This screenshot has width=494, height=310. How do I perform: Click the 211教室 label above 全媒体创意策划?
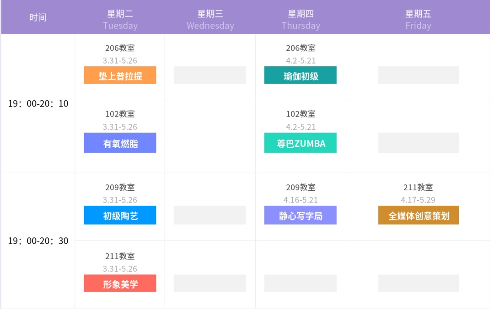(418, 187)
